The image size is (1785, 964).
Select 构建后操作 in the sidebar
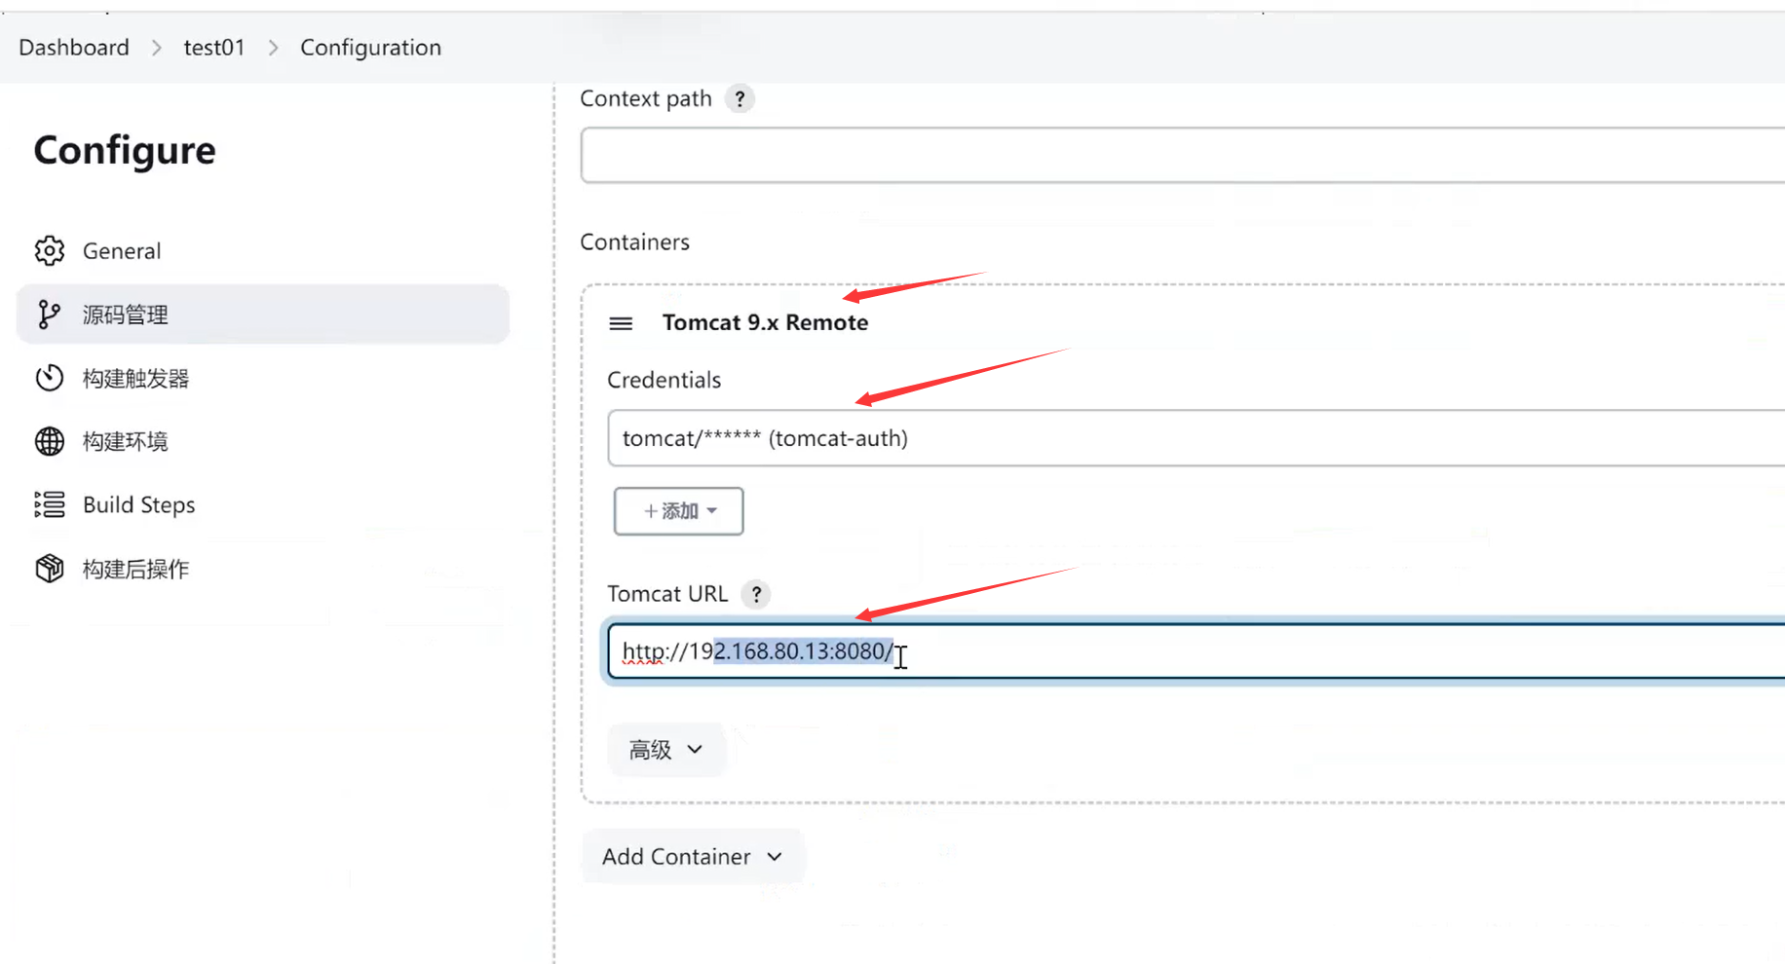tap(135, 569)
